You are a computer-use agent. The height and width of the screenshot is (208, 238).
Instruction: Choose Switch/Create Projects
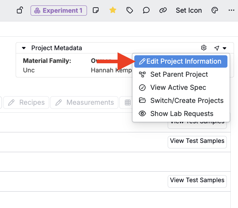(x=187, y=101)
